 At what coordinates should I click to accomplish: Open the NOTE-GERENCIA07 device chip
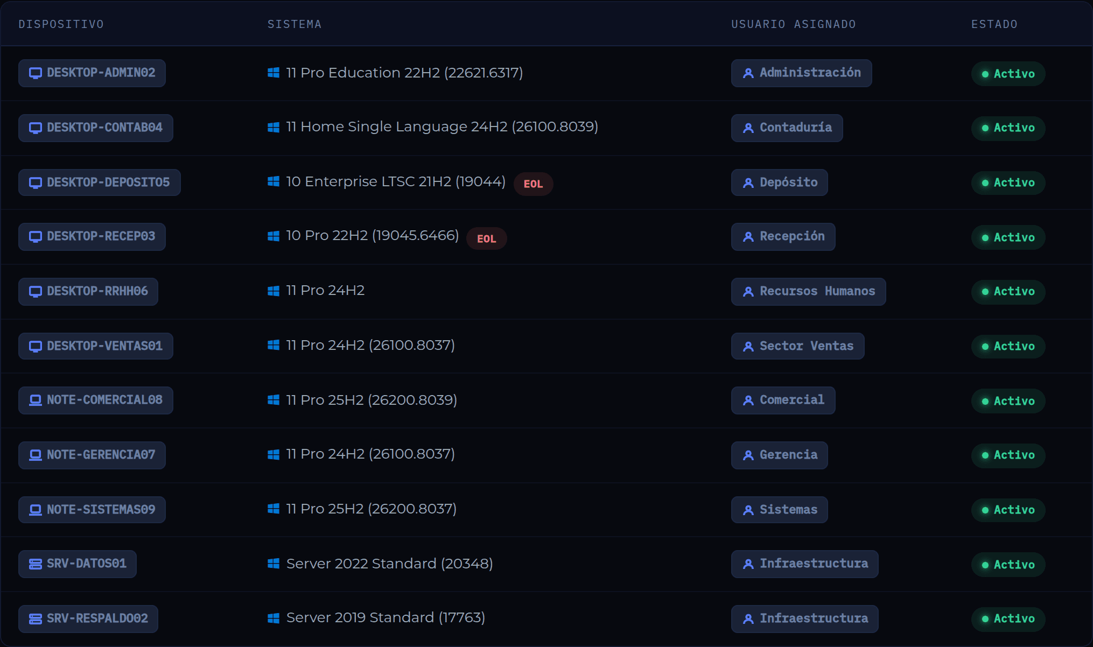[92, 455]
